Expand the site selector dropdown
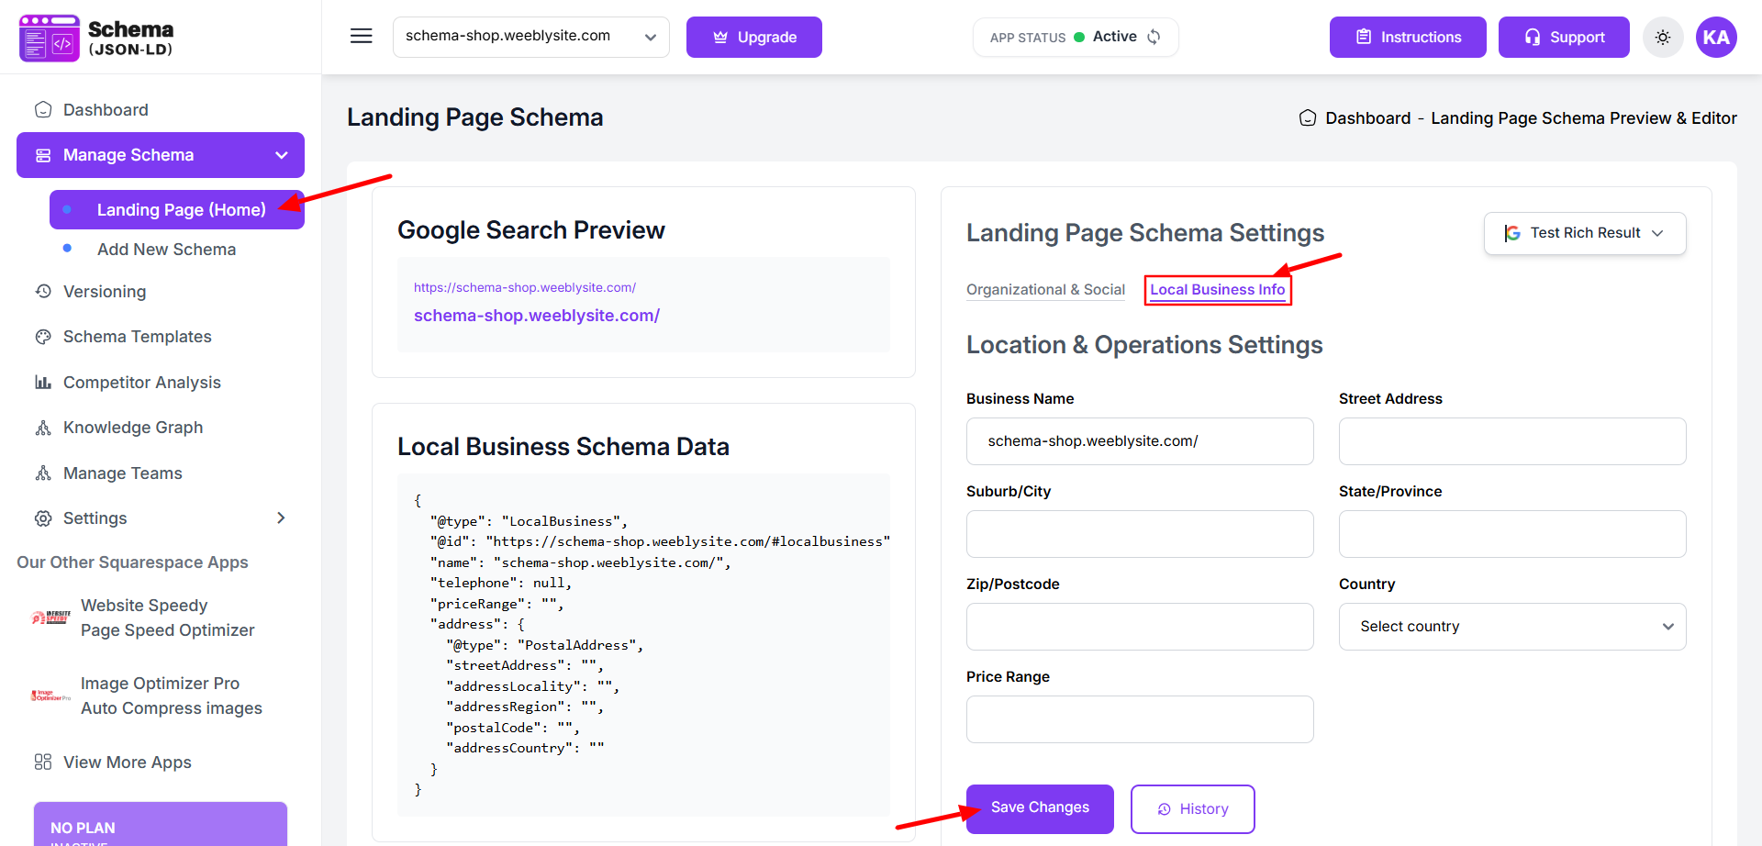1762x846 pixels. (530, 37)
